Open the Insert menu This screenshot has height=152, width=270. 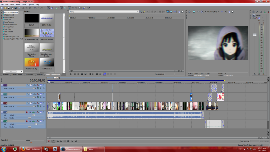[18, 4]
